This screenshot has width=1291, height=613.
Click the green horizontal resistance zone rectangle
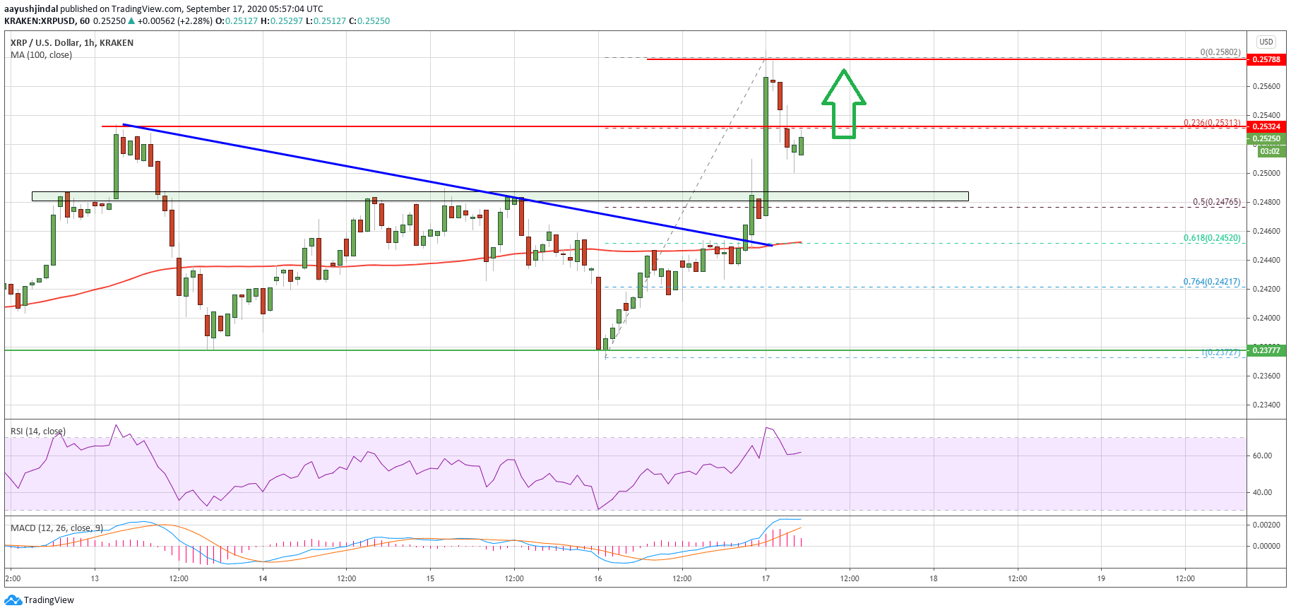(x=500, y=196)
